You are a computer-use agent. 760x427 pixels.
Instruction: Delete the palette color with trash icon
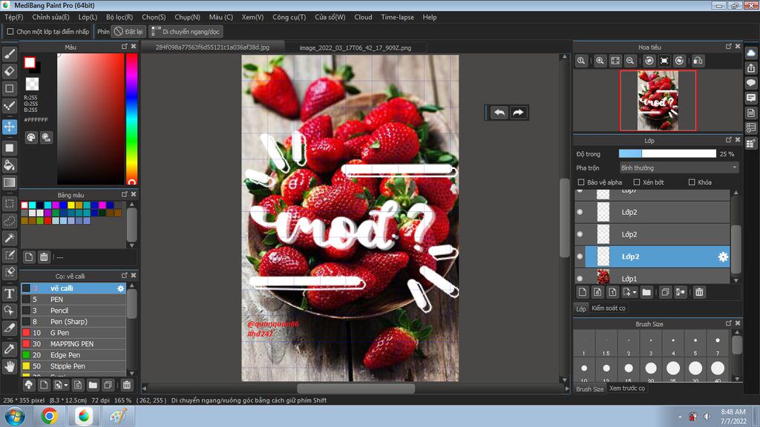point(44,256)
